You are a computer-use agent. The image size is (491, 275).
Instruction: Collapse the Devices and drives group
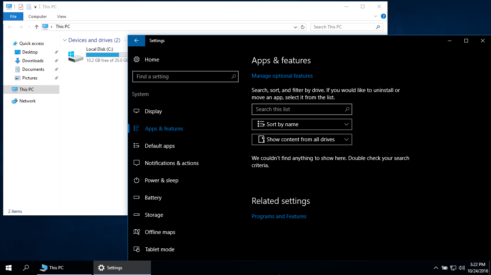coord(65,40)
